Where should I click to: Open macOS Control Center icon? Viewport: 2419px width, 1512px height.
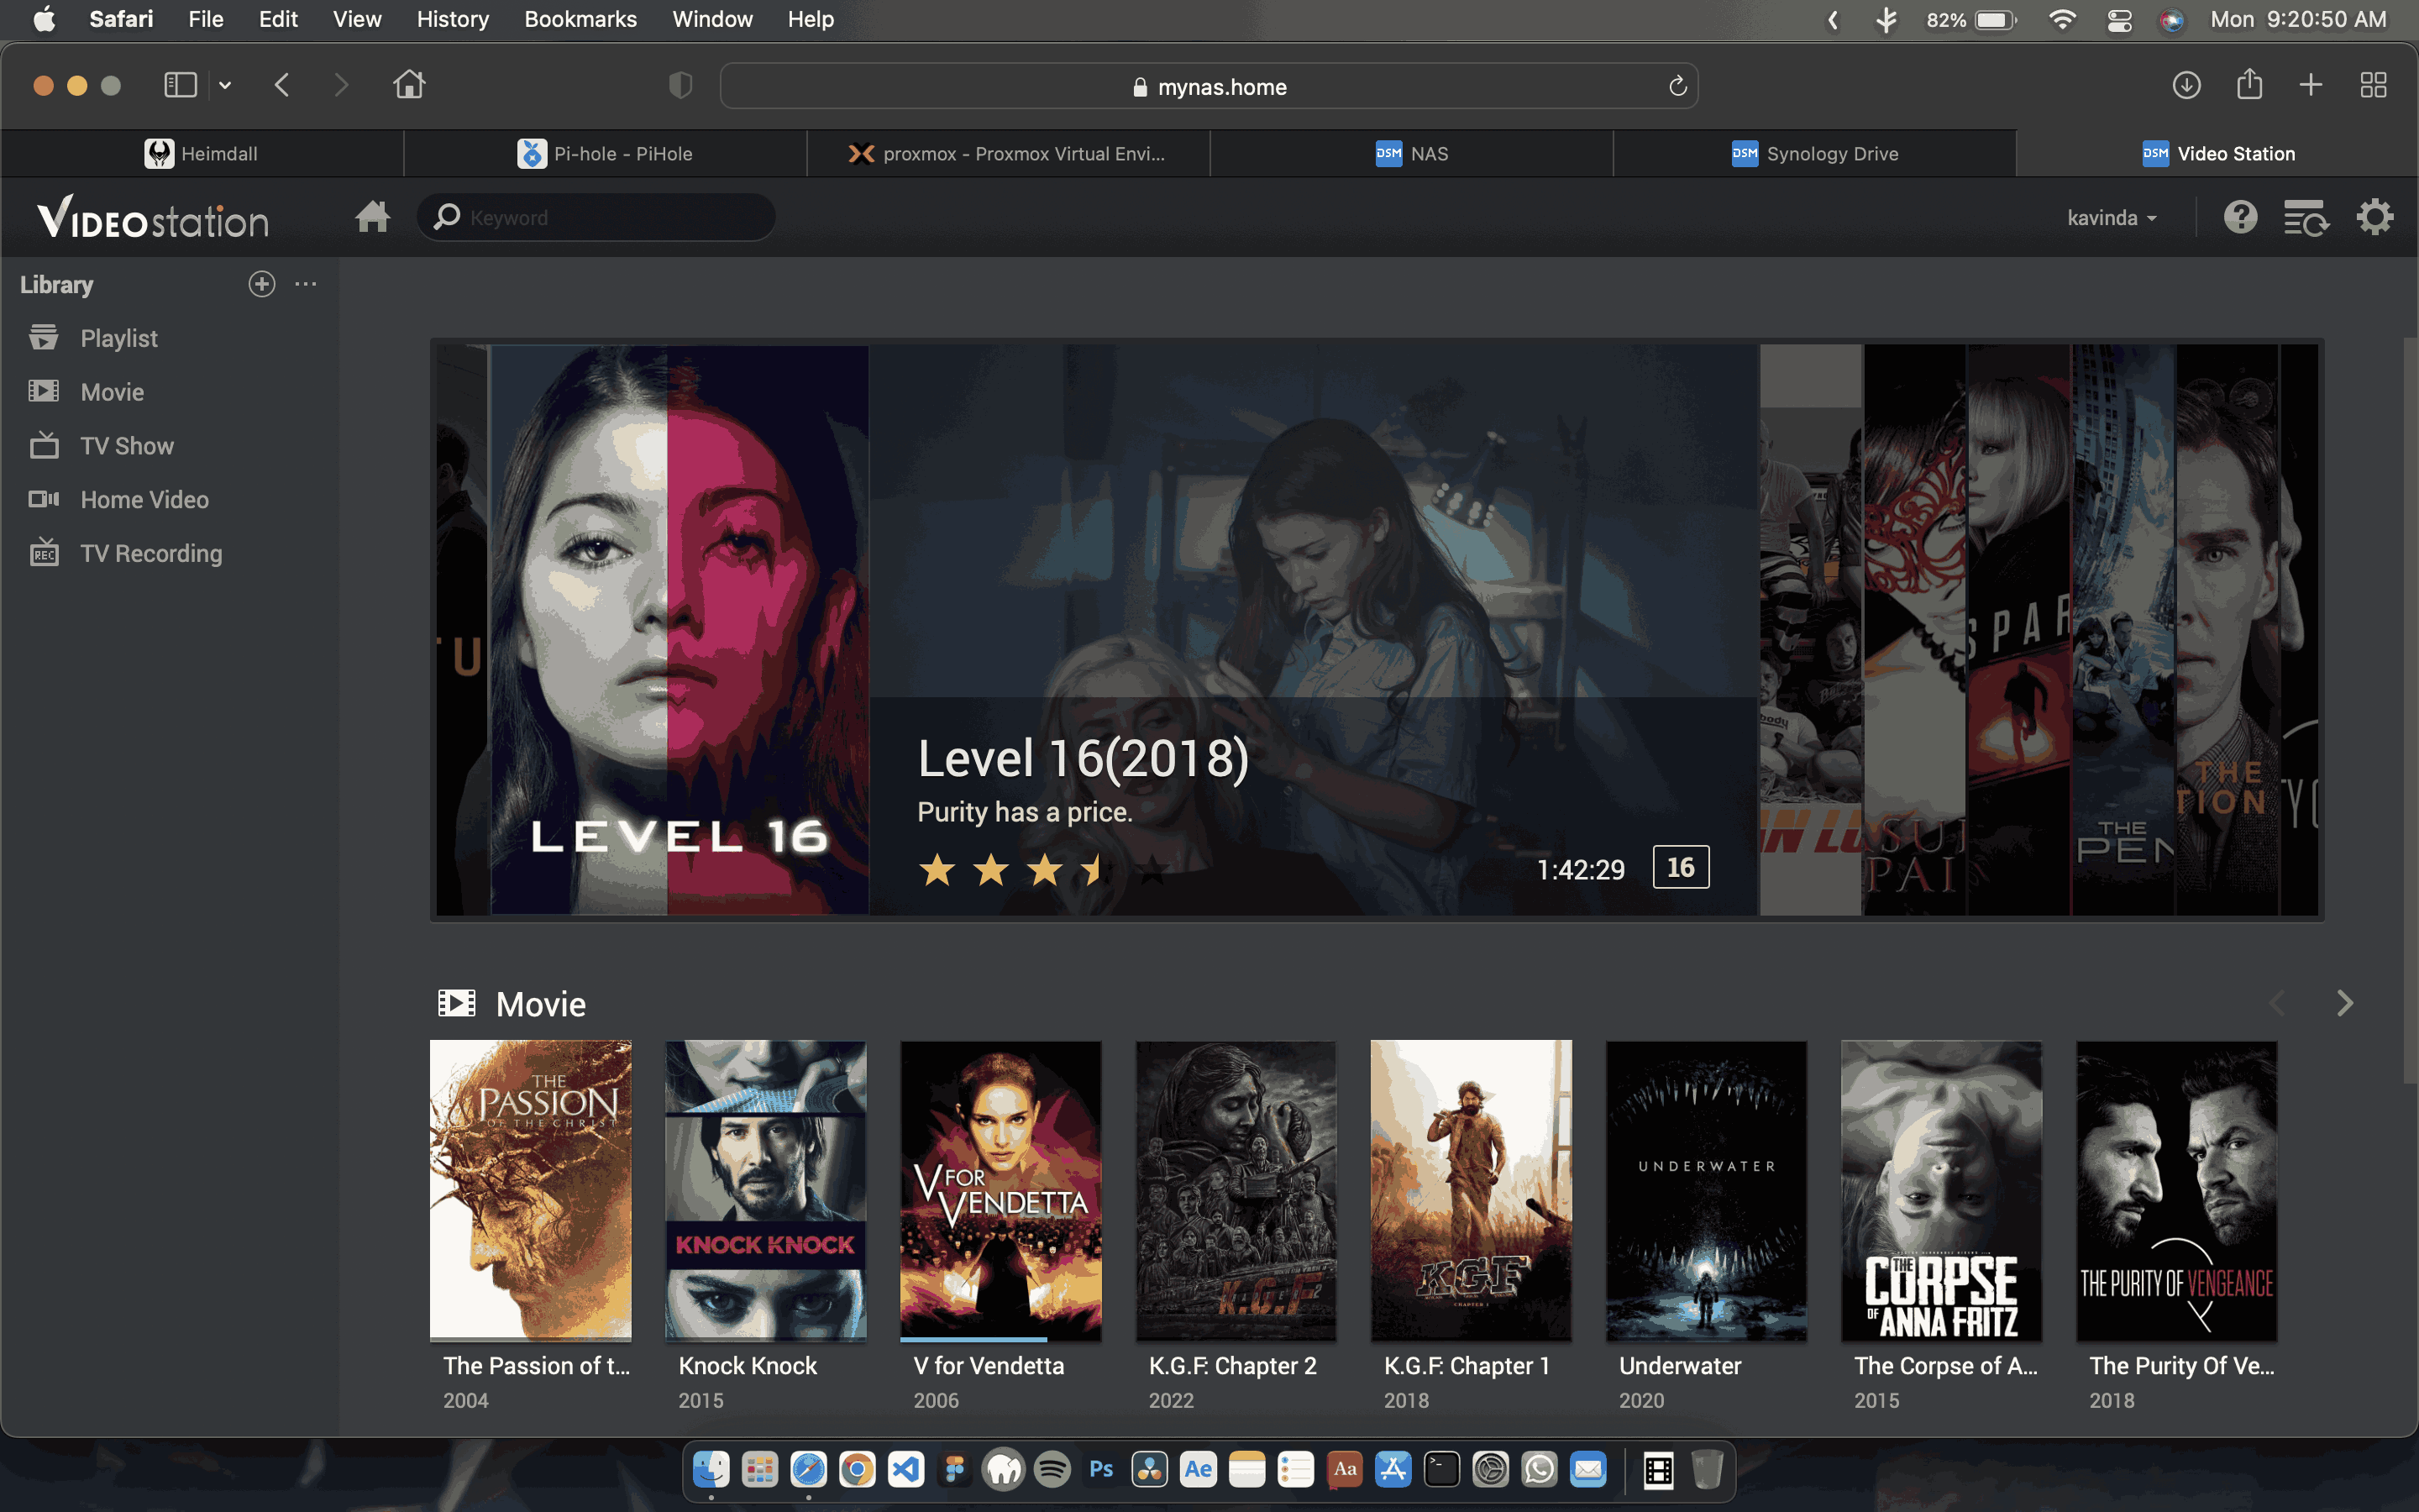pyautogui.click(x=2119, y=20)
